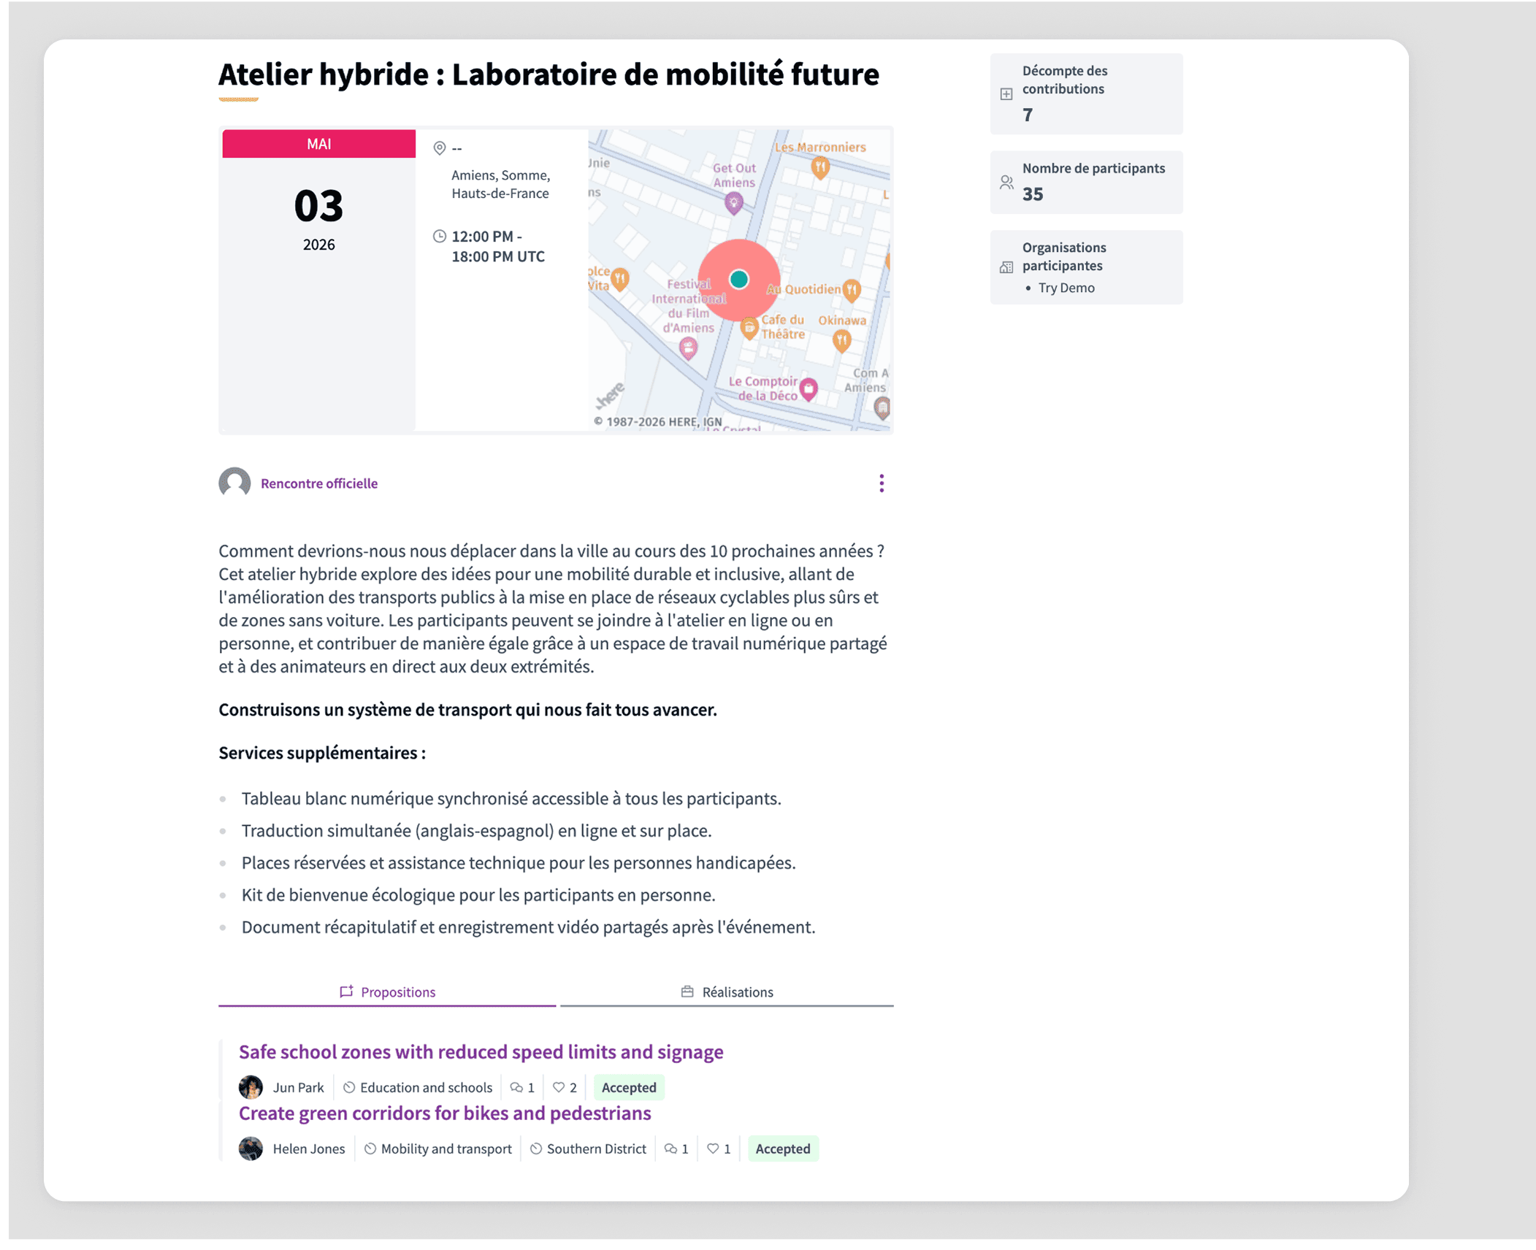Click the Tableau blanc numérique list item
The height and width of the screenshot is (1250, 1536).
tap(511, 799)
